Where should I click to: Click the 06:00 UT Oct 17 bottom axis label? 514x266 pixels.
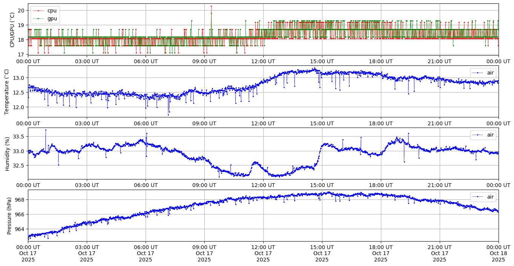pos(146,253)
